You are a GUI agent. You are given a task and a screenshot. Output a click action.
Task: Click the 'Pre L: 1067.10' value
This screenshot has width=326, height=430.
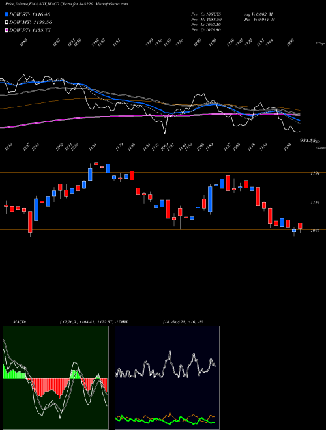(206, 25)
